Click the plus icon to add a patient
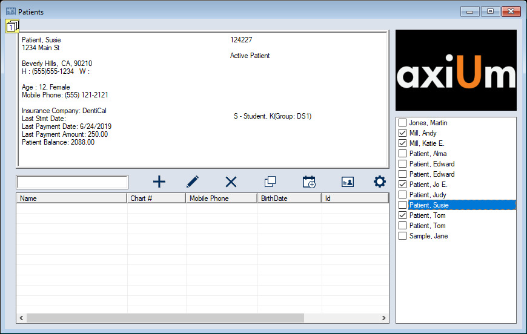Image resolution: width=527 pixels, height=334 pixels. (159, 182)
